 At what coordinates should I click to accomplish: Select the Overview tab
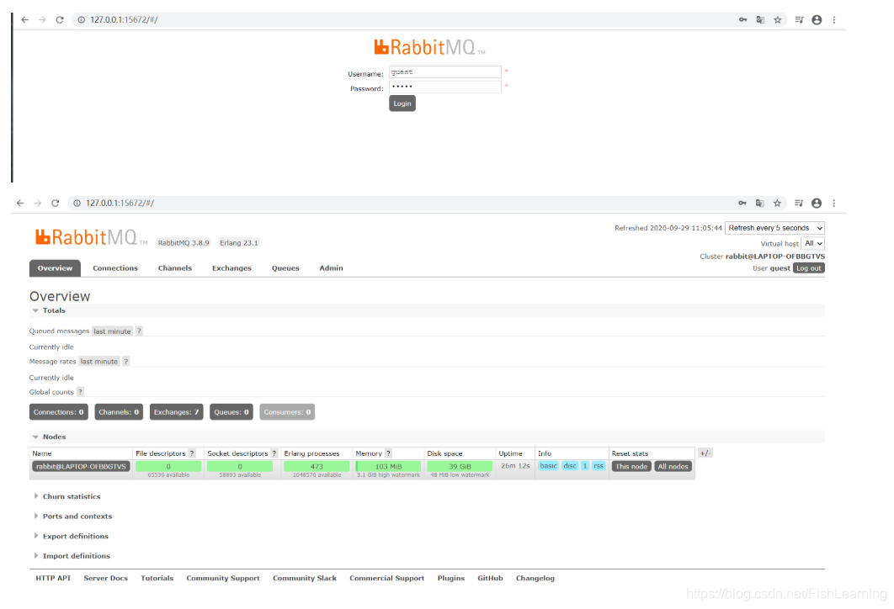click(x=56, y=268)
